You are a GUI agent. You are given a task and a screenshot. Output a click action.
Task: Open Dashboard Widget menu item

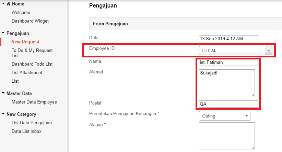point(30,21)
